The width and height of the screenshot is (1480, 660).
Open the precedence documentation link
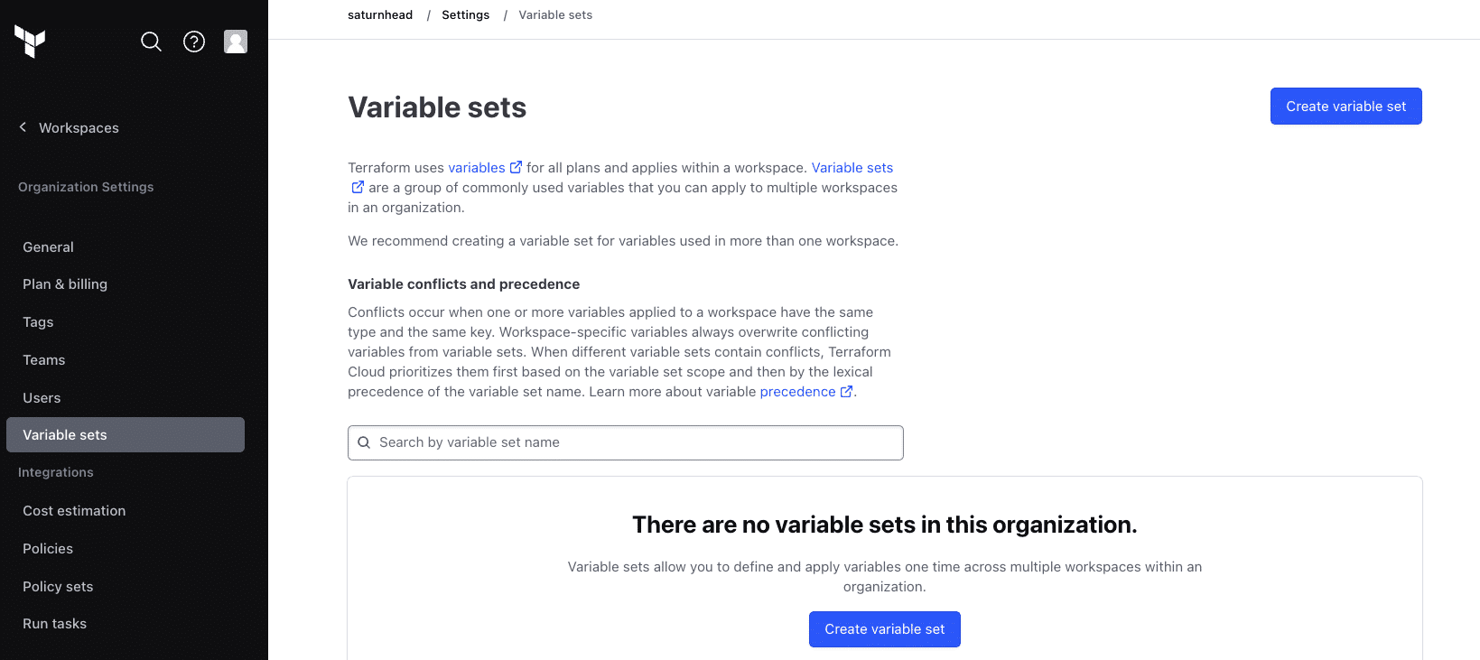[798, 391]
